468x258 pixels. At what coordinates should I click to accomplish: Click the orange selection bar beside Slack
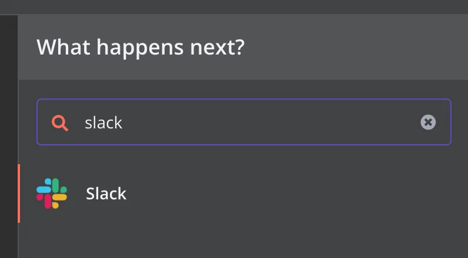[x=19, y=193]
